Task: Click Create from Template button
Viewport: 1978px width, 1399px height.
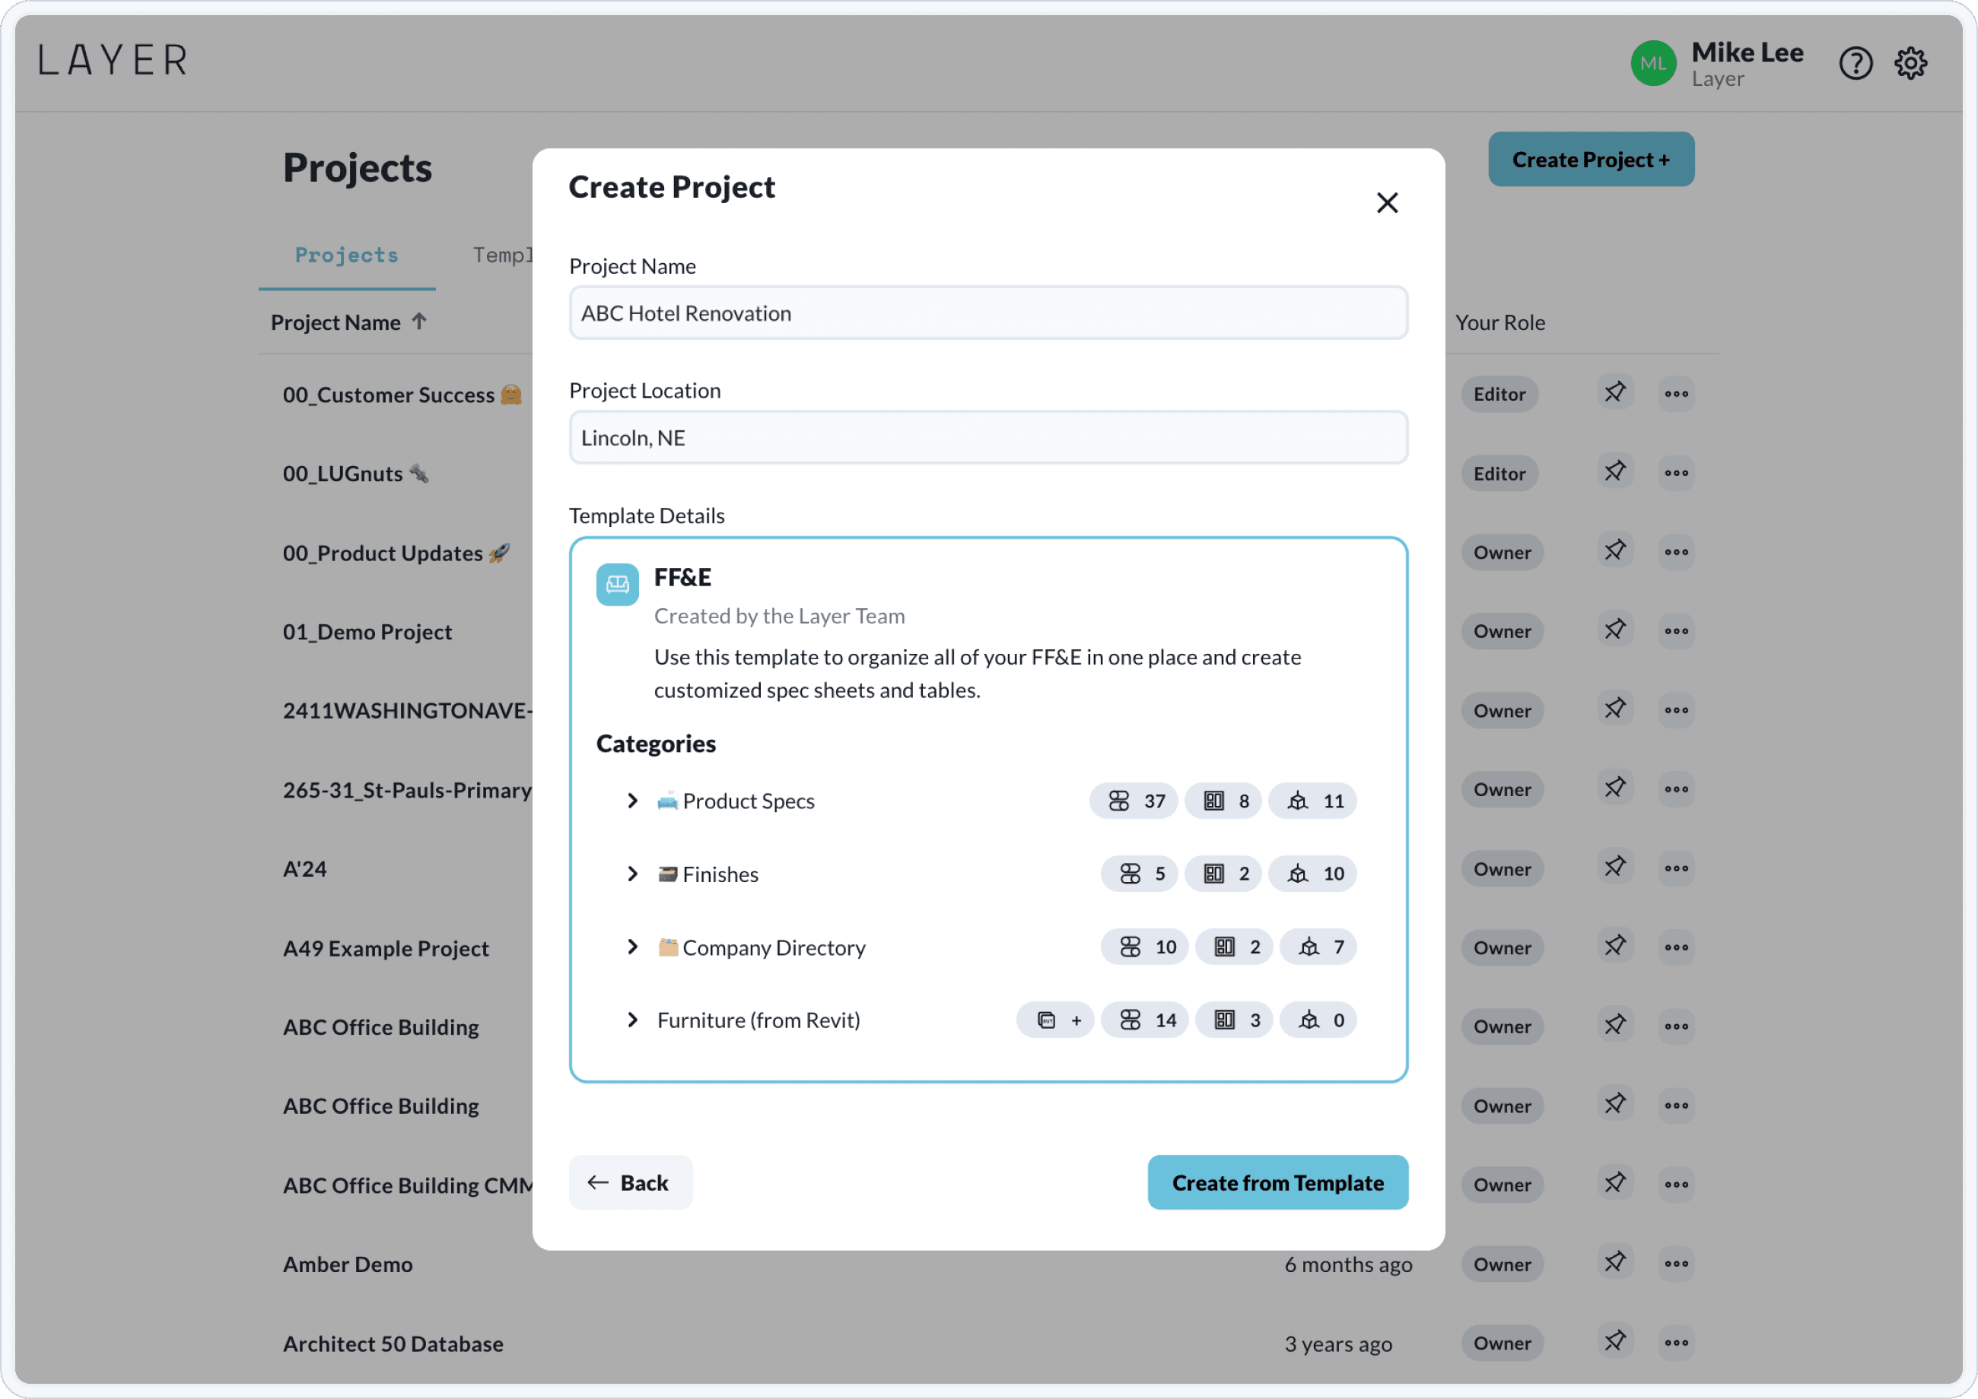Action: tap(1277, 1181)
